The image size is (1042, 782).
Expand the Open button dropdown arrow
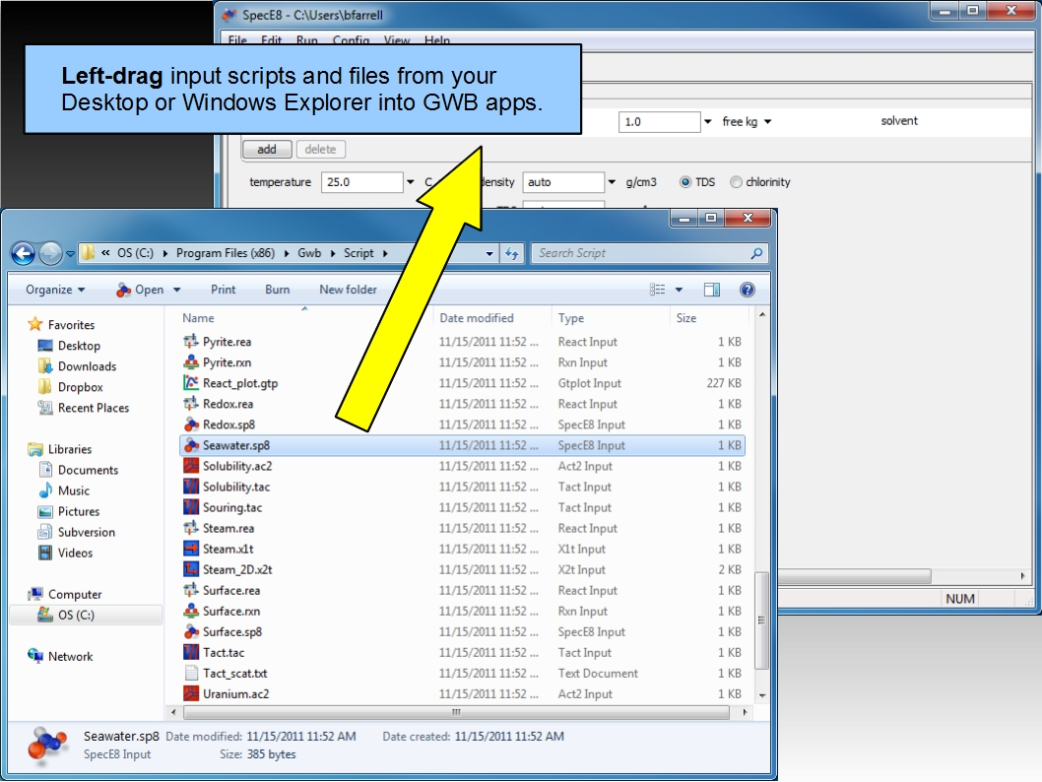coord(176,290)
